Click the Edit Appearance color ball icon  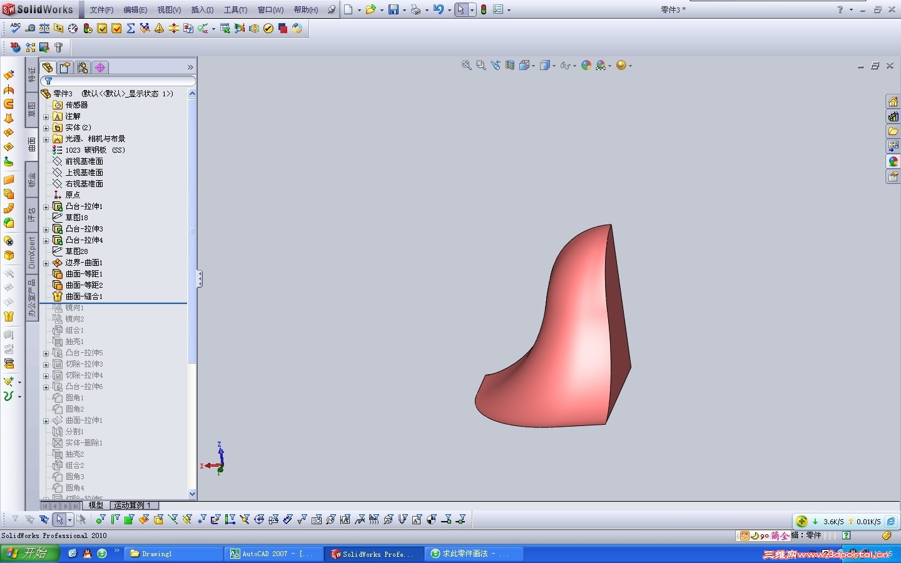(x=586, y=65)
